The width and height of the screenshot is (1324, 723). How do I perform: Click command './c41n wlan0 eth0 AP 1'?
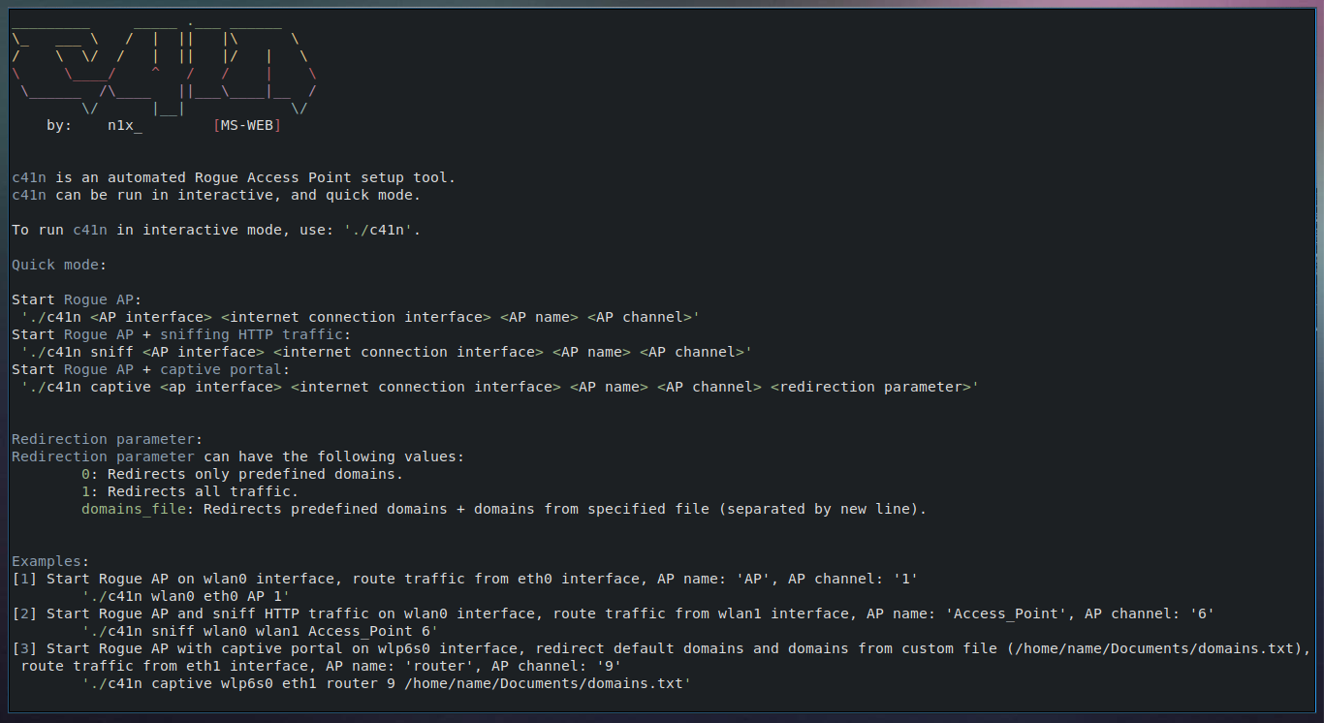[x=186, y=596]
